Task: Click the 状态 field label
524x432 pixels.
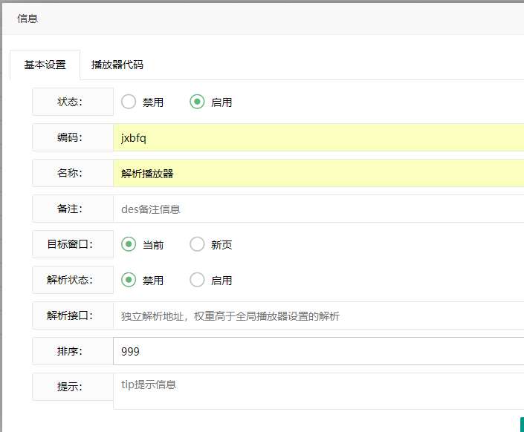Action: click(x=73, y=102)
